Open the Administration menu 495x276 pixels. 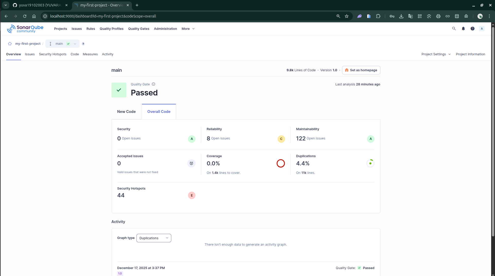[x=165, y=29]
